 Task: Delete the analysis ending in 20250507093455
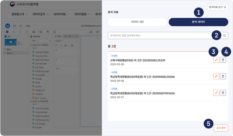click(x=223, y=93)
